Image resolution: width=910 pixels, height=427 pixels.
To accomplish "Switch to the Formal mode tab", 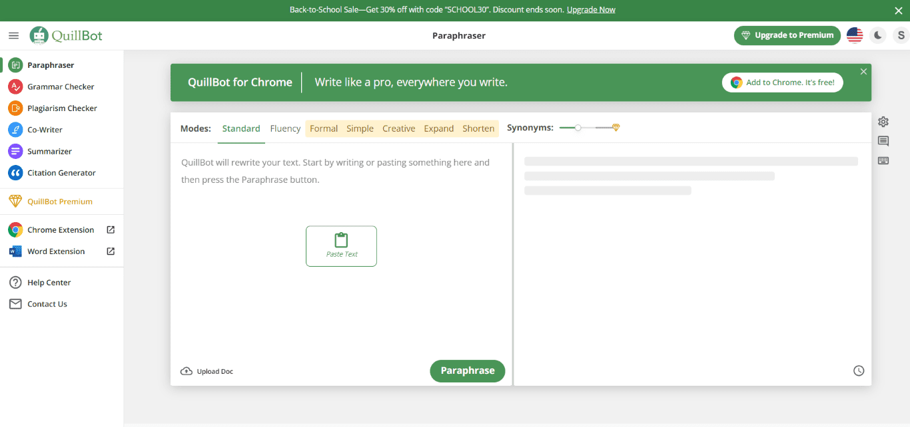I will (x=324, y=128).
